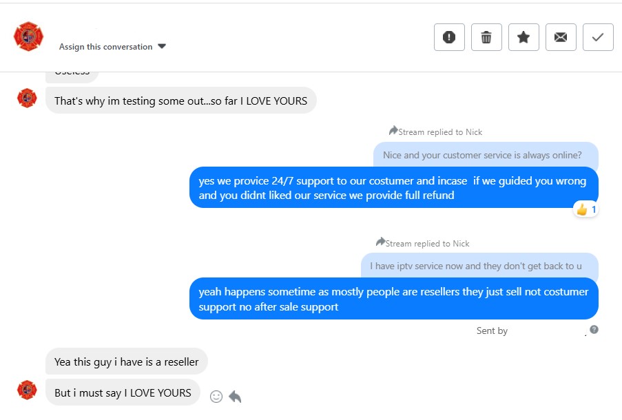The height and width of the screenshot is (420, 622).
Task: Click the 'But i must say I LOVE YOURS' message
Action: [x=123, y=392]
